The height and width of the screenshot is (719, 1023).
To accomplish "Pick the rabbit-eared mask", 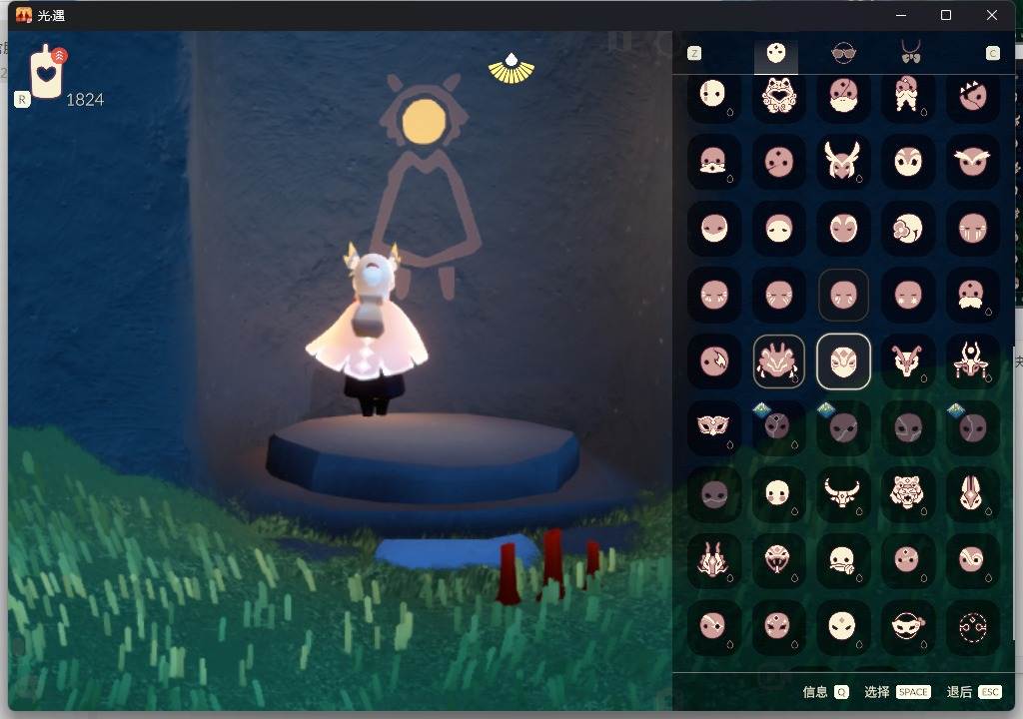I will (x=972, y=492).
